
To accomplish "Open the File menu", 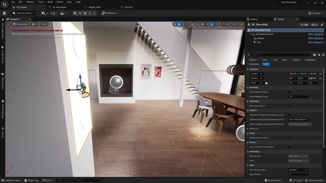I will click(x=13, y=2).
